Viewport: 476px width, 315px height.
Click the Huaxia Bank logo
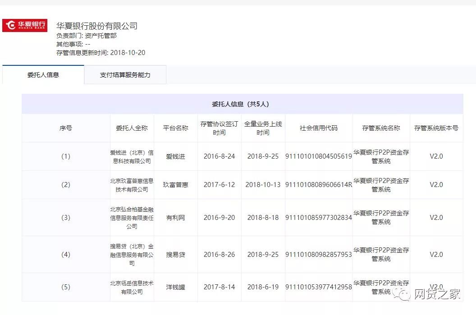[25, 25]
